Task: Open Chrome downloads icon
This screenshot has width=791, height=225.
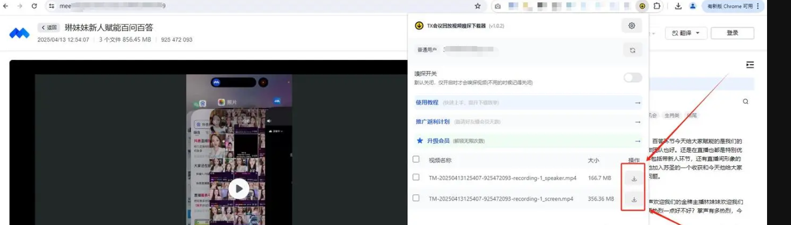Action: tap(678, 6)
